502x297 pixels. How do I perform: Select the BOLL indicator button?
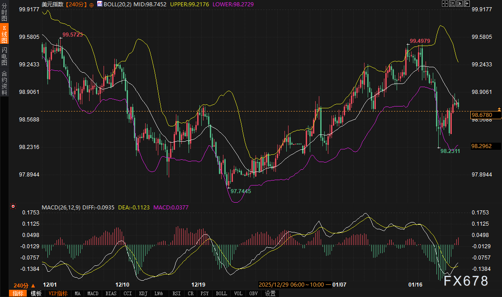coord(221,293)
